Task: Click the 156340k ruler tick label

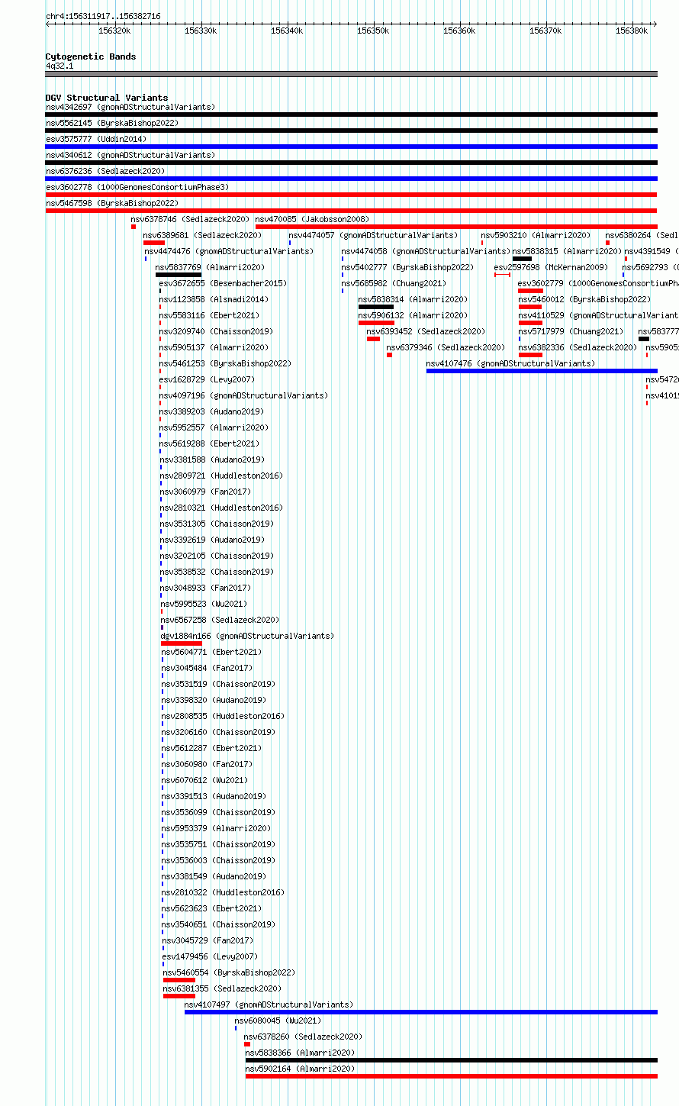Action: click(x=287, y=31)
